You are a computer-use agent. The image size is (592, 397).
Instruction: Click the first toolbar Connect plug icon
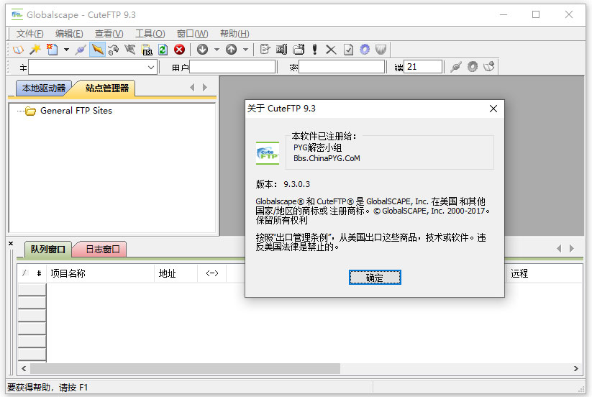point(81,50)
